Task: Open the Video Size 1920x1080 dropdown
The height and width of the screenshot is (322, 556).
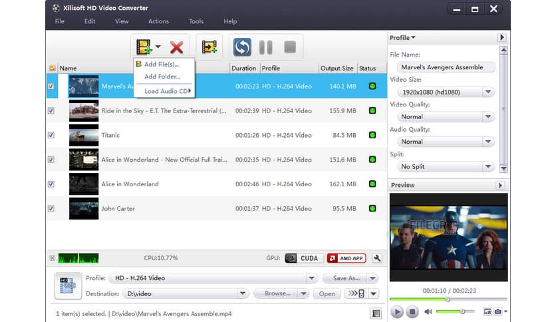Action: (488, 92)
